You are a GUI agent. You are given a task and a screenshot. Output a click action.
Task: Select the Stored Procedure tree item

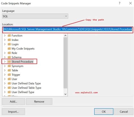tap(22, 62)
